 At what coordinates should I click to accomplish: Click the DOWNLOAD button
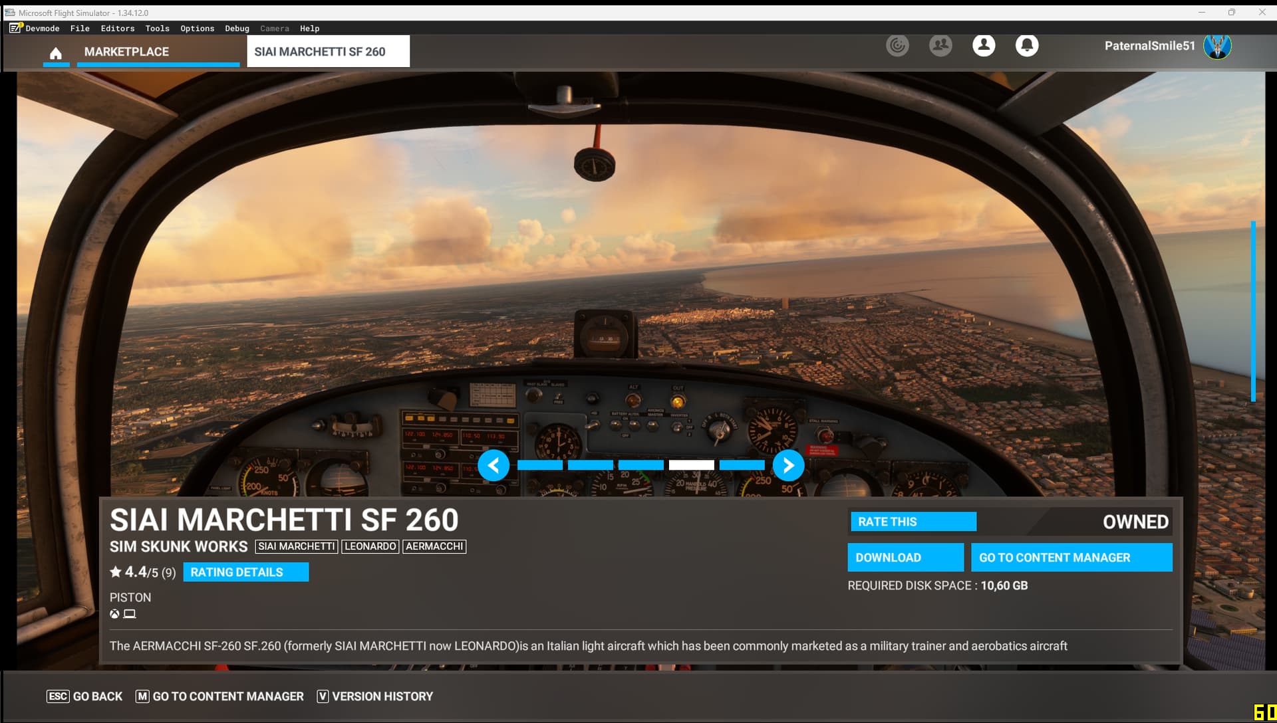pos(905,557)
